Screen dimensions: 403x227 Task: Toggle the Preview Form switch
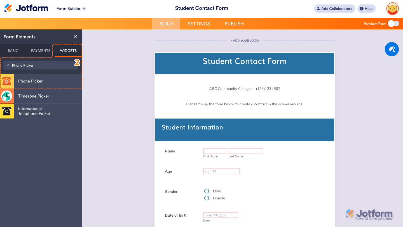coord(393,24)
